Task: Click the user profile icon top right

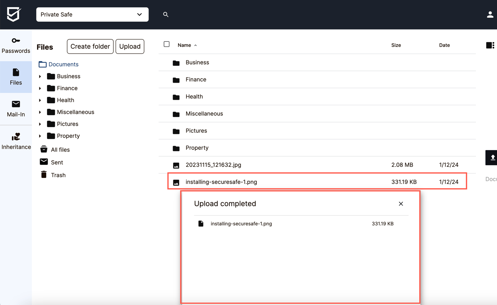Action: 490,14
